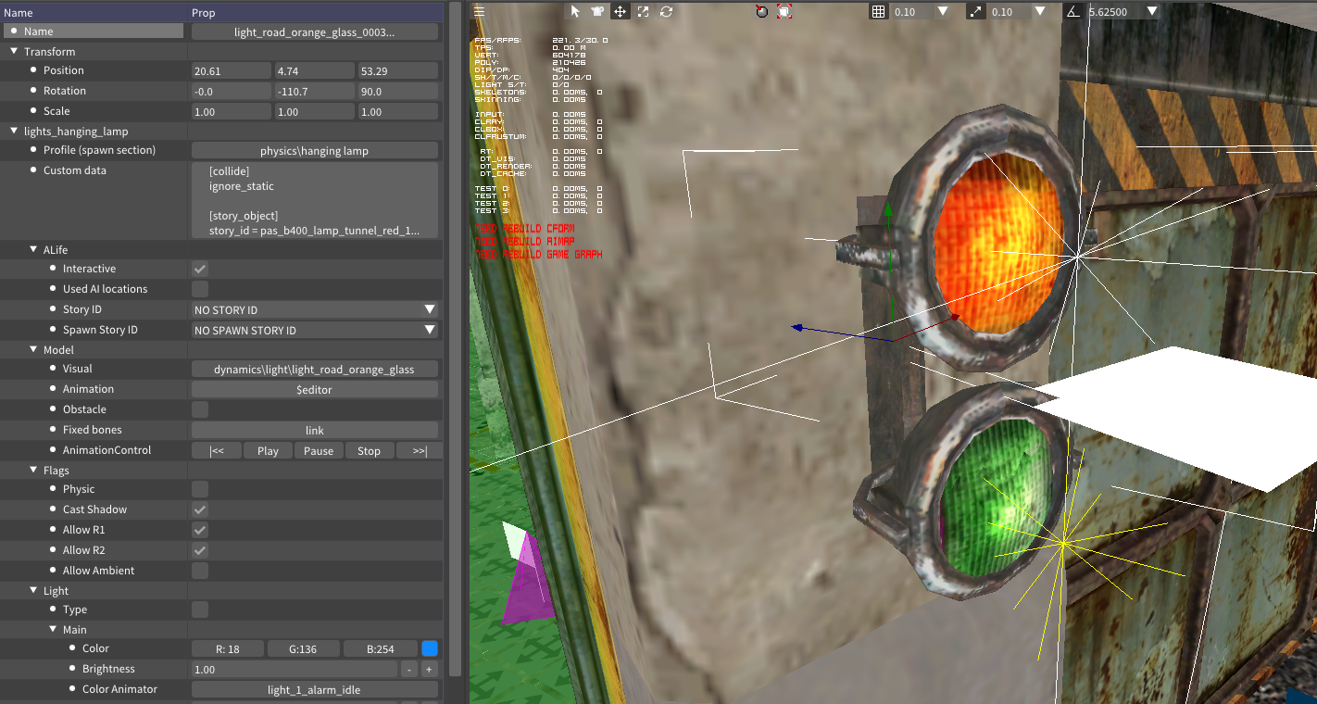Click the red-bracketed focus selection icon

pyautogui.click(x=784, y=11)
